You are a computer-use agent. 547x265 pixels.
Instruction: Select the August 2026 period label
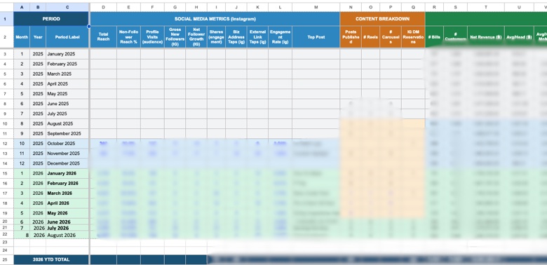coord(67,236)
